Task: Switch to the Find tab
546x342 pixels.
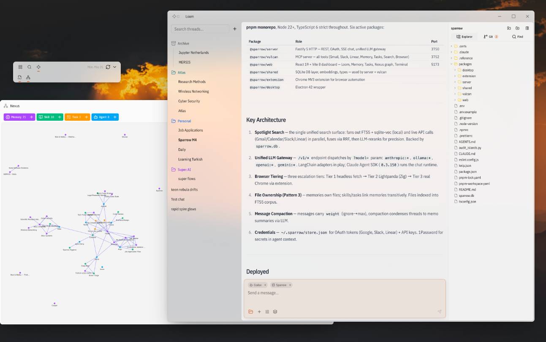Action: click(x=517, y=37)
